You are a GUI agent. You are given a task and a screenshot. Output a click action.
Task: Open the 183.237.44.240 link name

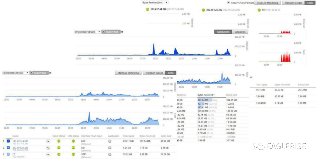(20, 141)
